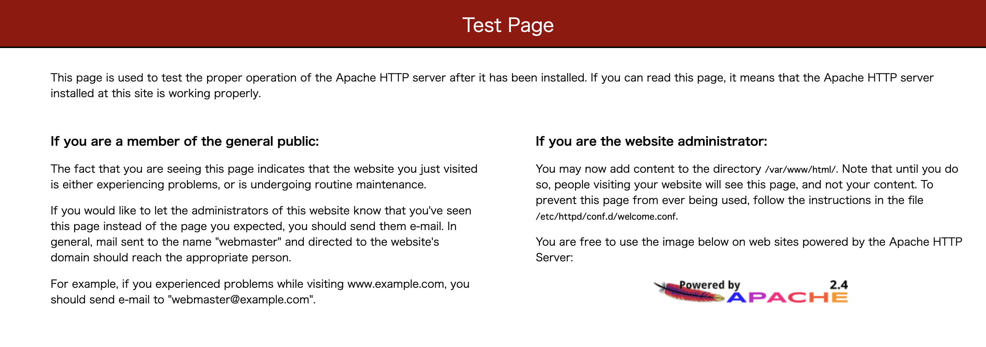Click the heading "If you are the website administrator:"
Viewport: 986px width, 347px height.
(x=651, y=141)
